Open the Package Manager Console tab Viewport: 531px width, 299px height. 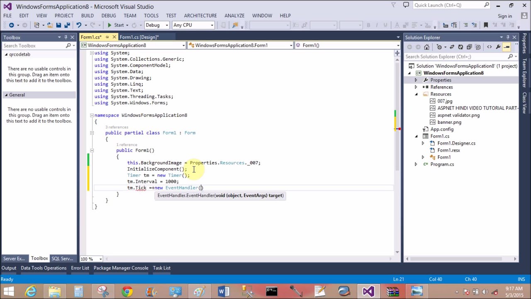[x=121, y=268]
